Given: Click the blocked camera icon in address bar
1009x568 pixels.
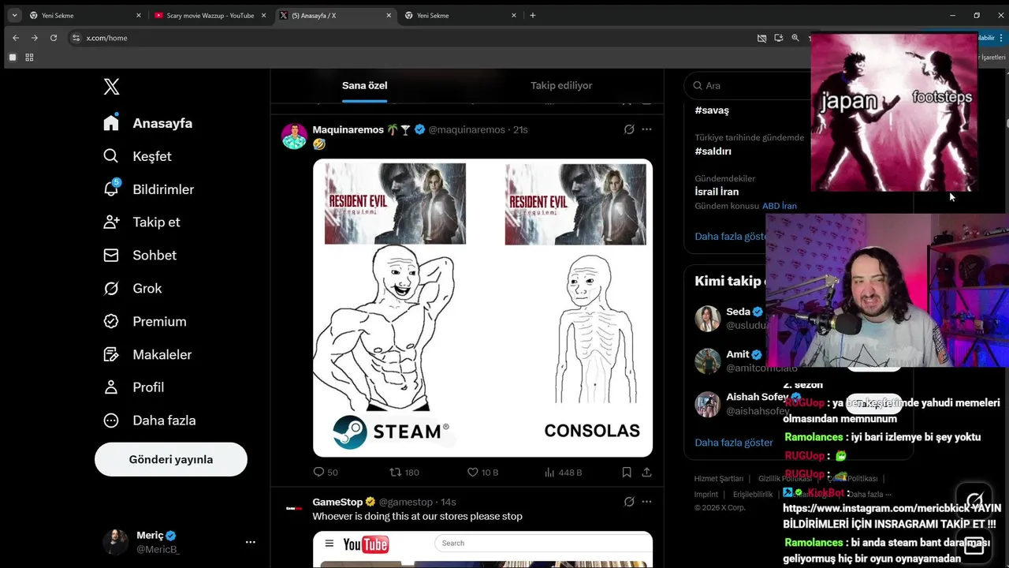Looking at the screenshot, I should point(761,38).
